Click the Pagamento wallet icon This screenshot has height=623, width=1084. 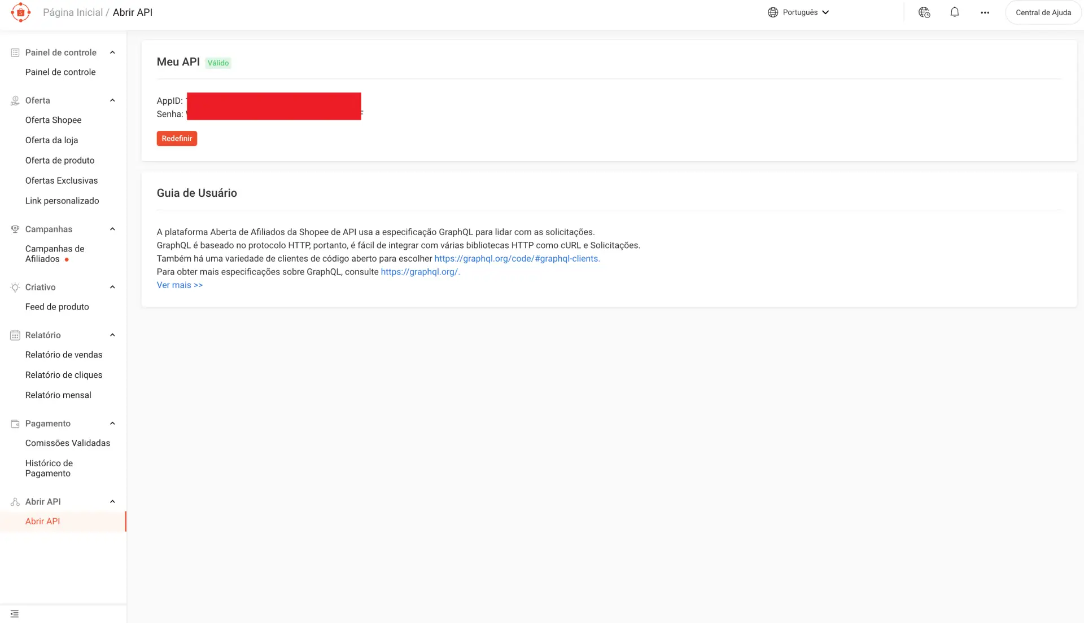pos(15,423)
